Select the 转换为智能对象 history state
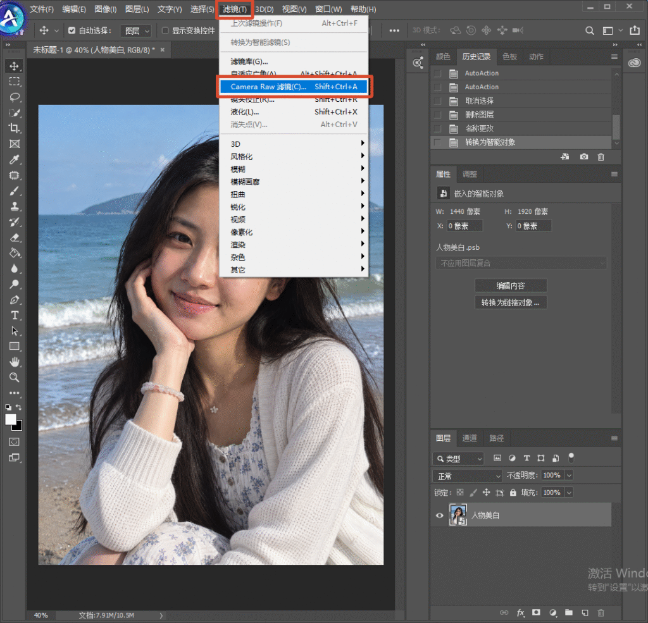Image resolution: width=648 pixels, height=623 pixels. tap(521, 142)
